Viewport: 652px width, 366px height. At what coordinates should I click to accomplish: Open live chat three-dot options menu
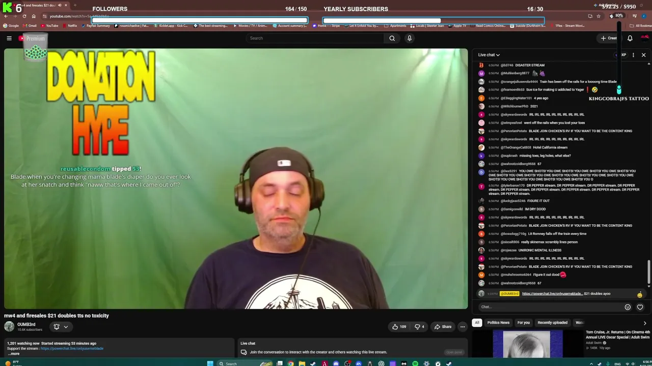[x=633, y=55]
